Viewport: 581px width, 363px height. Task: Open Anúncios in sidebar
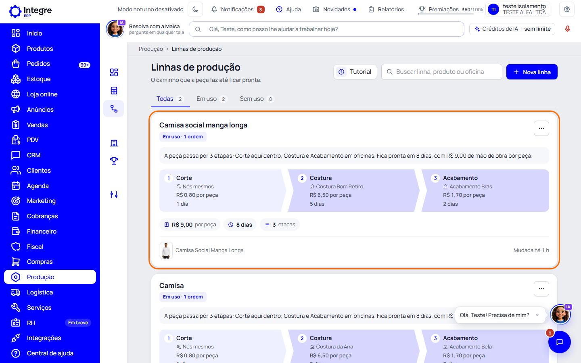point(50,110)
